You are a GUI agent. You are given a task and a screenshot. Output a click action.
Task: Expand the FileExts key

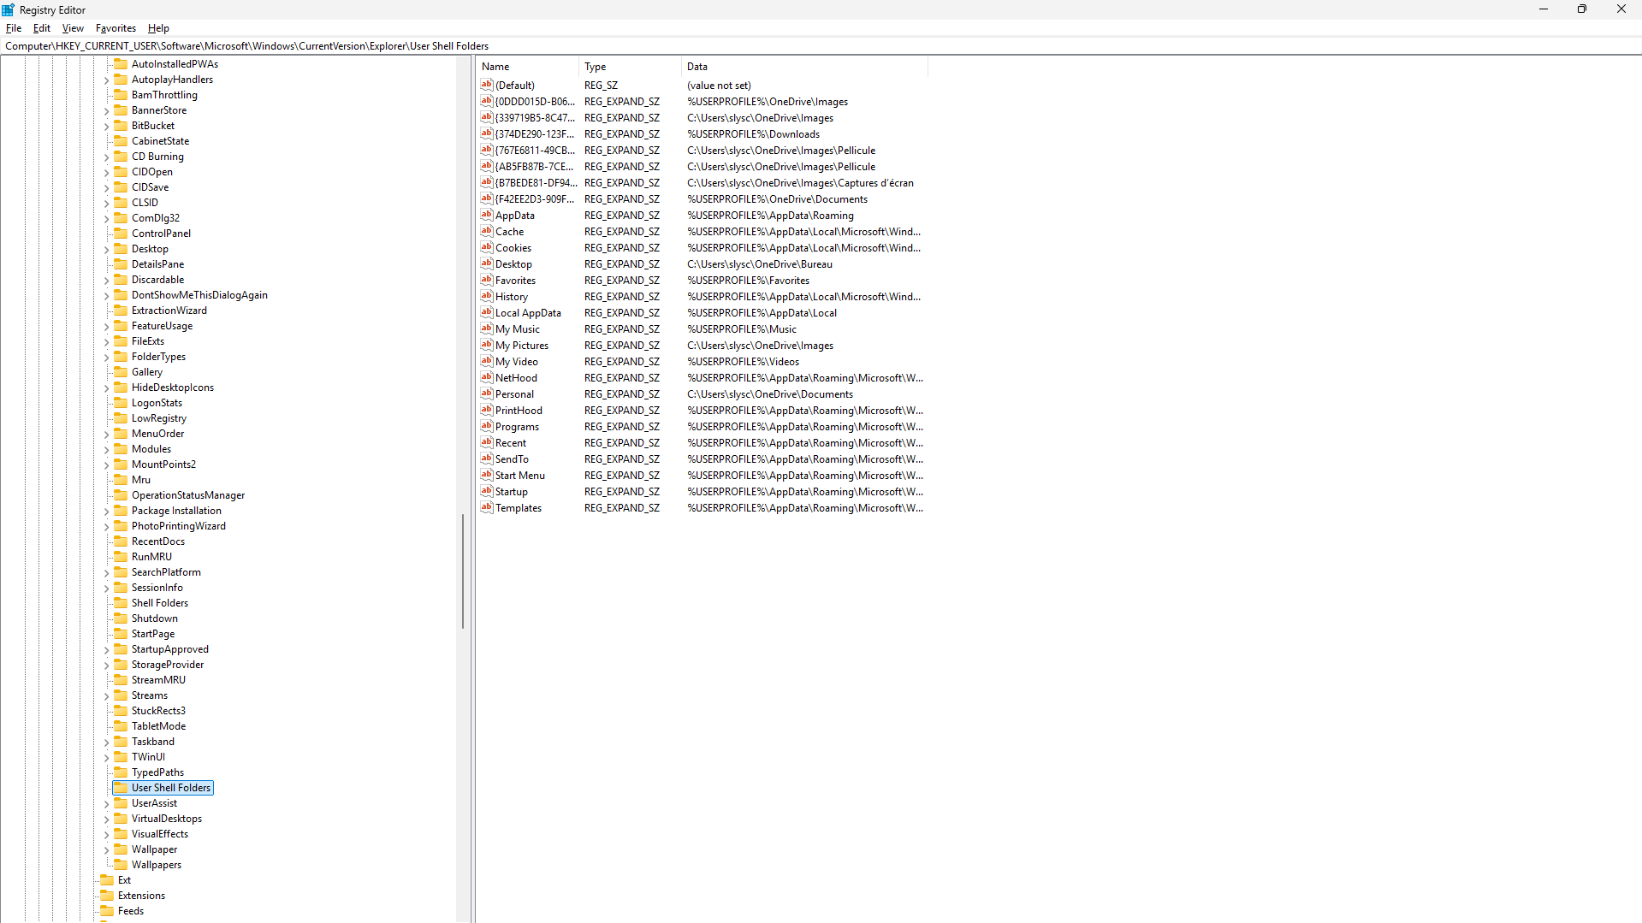(107, 342)
